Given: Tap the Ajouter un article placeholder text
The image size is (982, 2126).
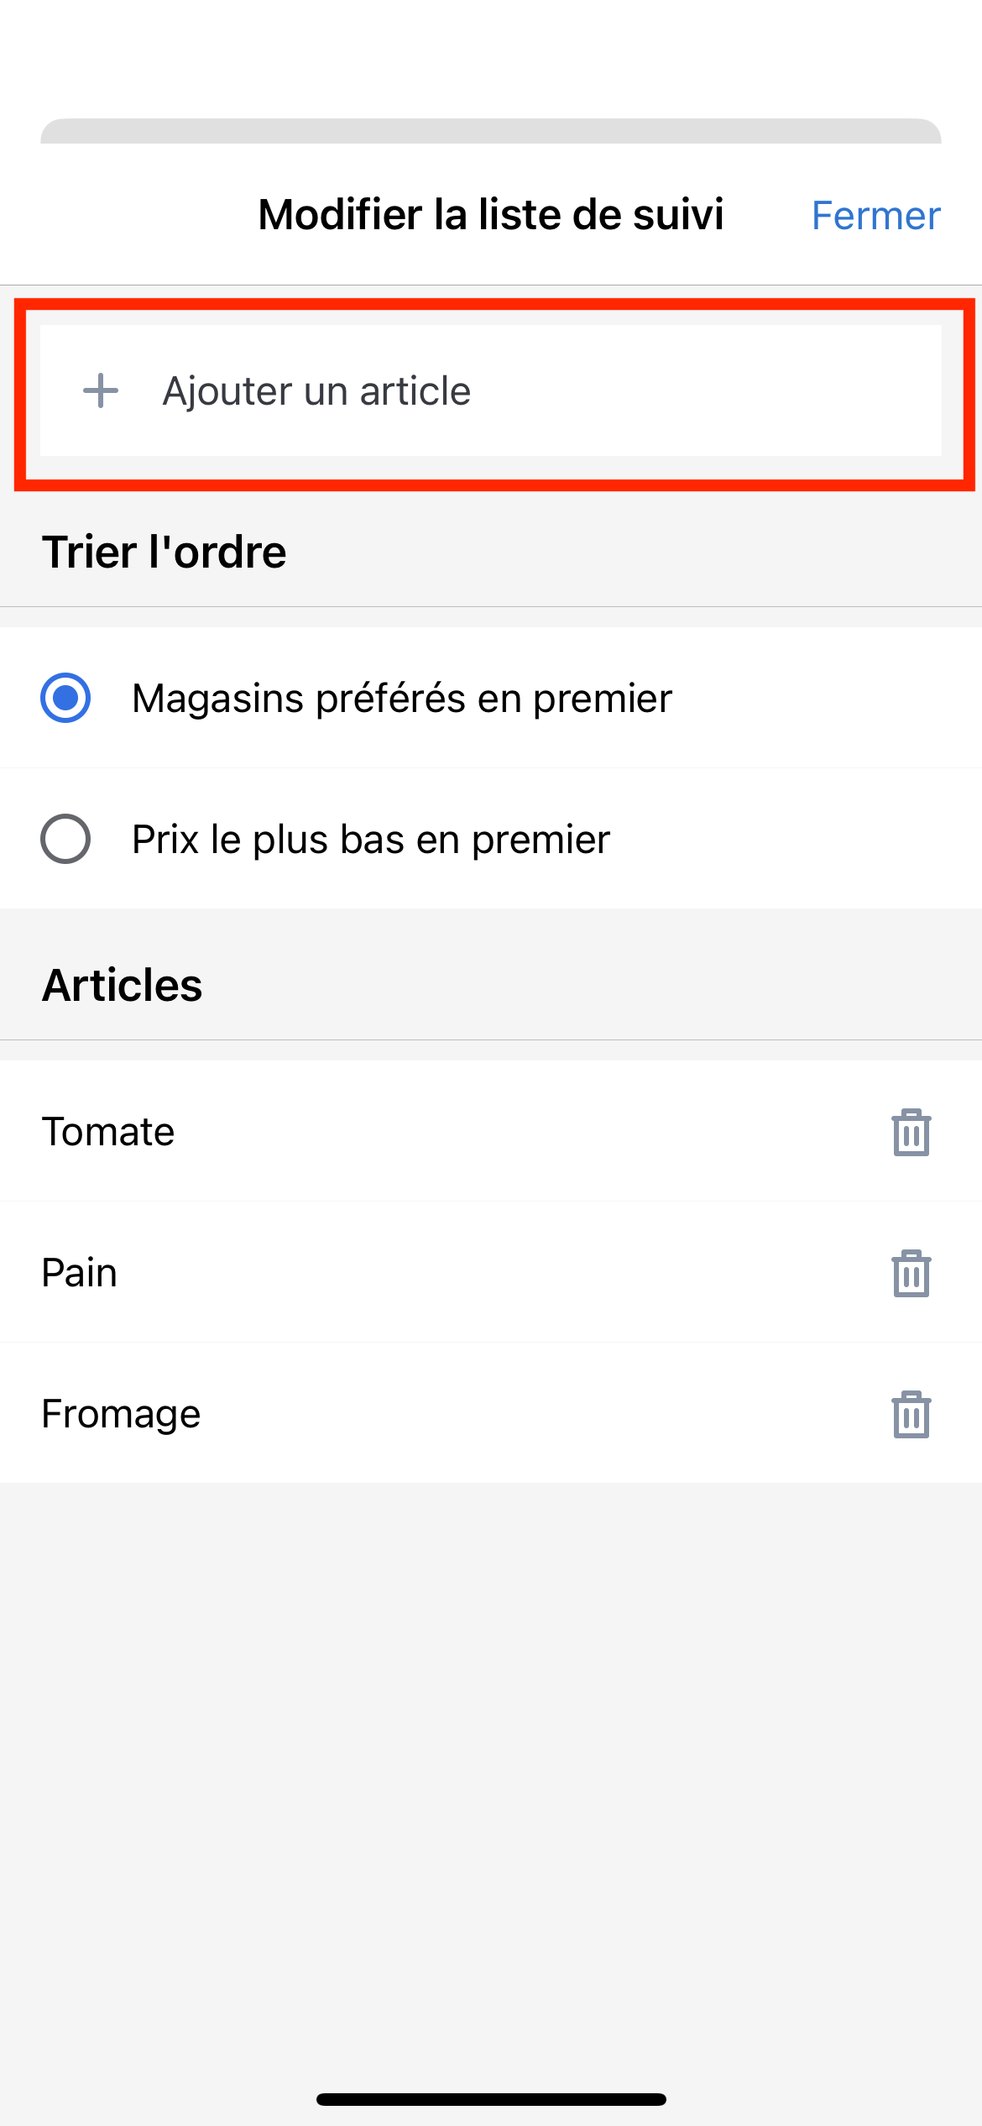Looking at the screenshot, I should 316,391.
